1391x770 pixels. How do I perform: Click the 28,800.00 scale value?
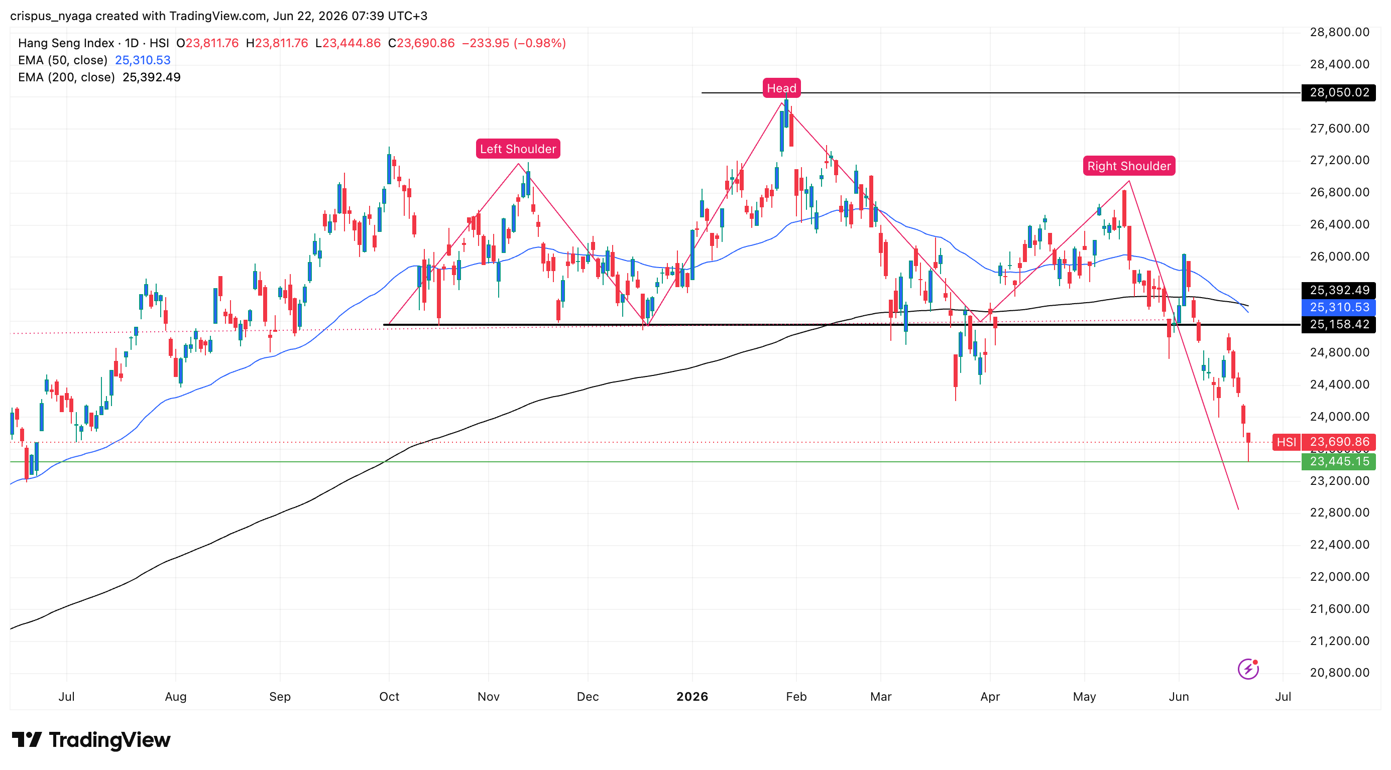pyautogui.click(x=1340, y=32)
